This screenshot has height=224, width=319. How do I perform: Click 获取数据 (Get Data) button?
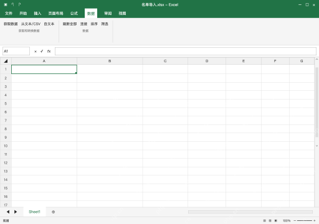11,24
